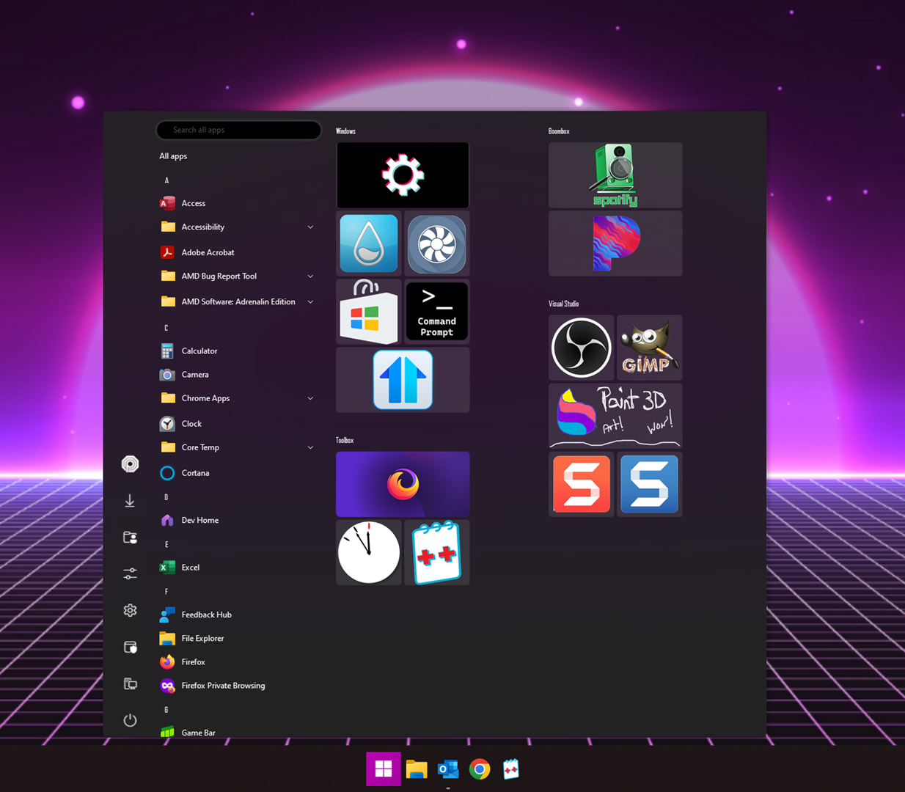Viewport: 905px width, 792px height.
Task: Open Feedback Hub from the app list
Action: point(238,615)
